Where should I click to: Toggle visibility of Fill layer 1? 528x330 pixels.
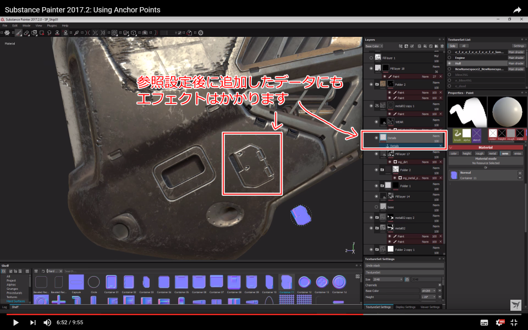click(371, 58)
